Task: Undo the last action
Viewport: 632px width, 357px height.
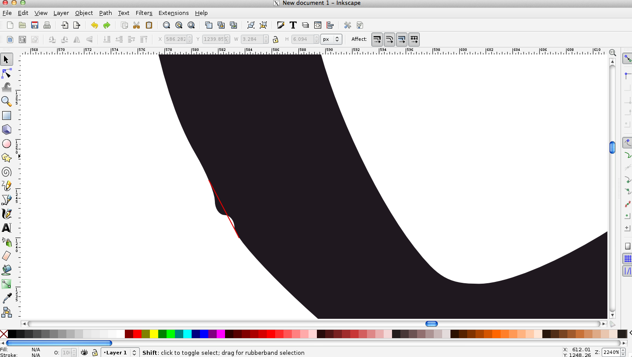Action: [94, 25]
